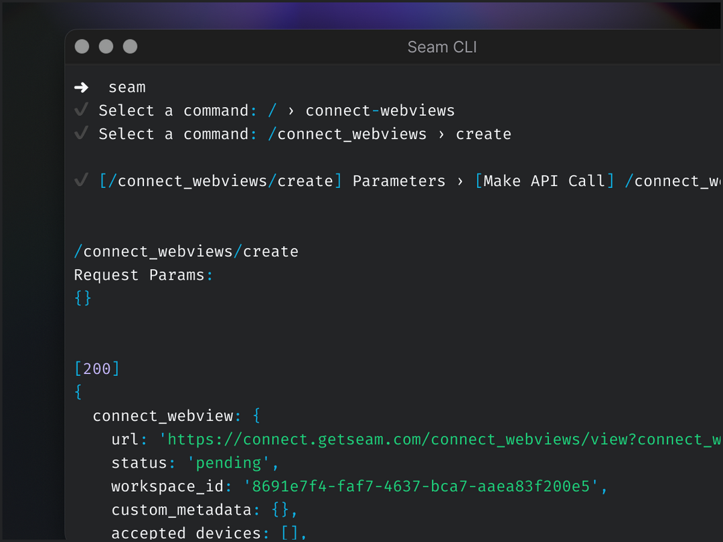Click the word create after /connect_webviews ›
This screenshot has width=723, height=542.
coord(483,134)
